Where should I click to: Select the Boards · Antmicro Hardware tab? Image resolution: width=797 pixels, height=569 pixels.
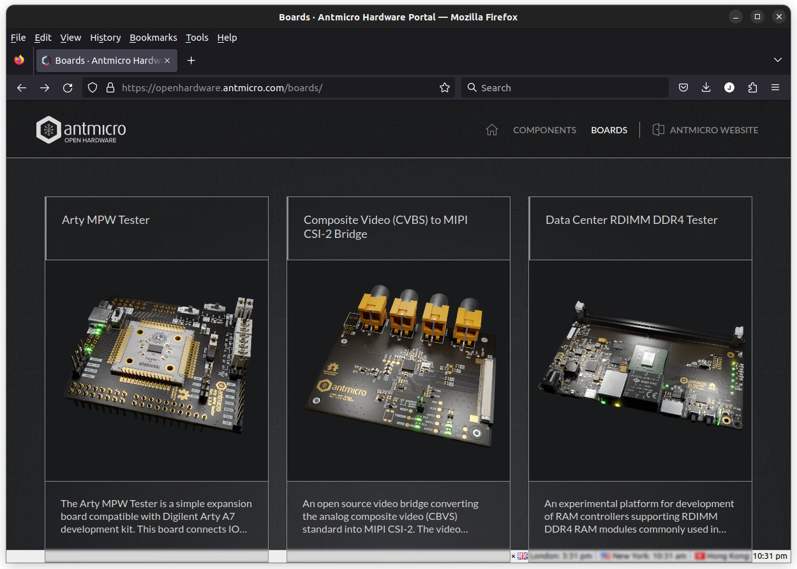(107, 61)
